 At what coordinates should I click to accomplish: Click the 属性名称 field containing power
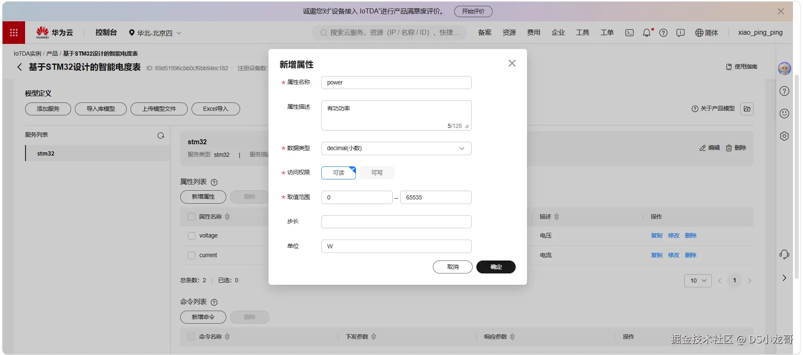tap(396, 82)
